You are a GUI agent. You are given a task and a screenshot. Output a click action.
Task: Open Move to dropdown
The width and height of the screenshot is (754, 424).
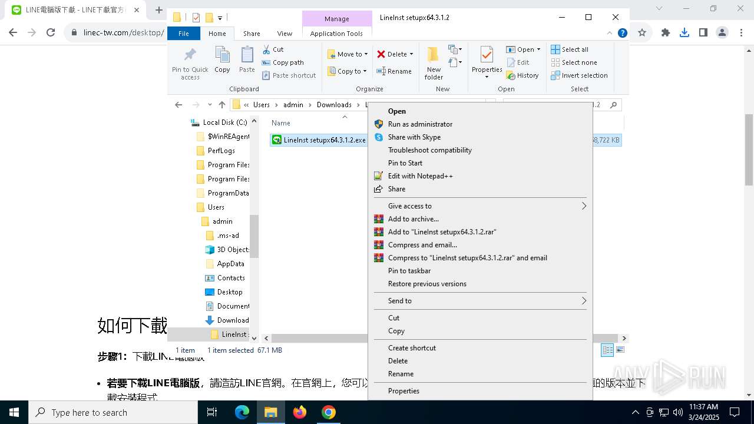point(348,54)
